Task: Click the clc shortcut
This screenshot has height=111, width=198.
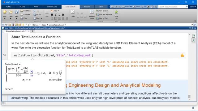Action: [144, 7]
